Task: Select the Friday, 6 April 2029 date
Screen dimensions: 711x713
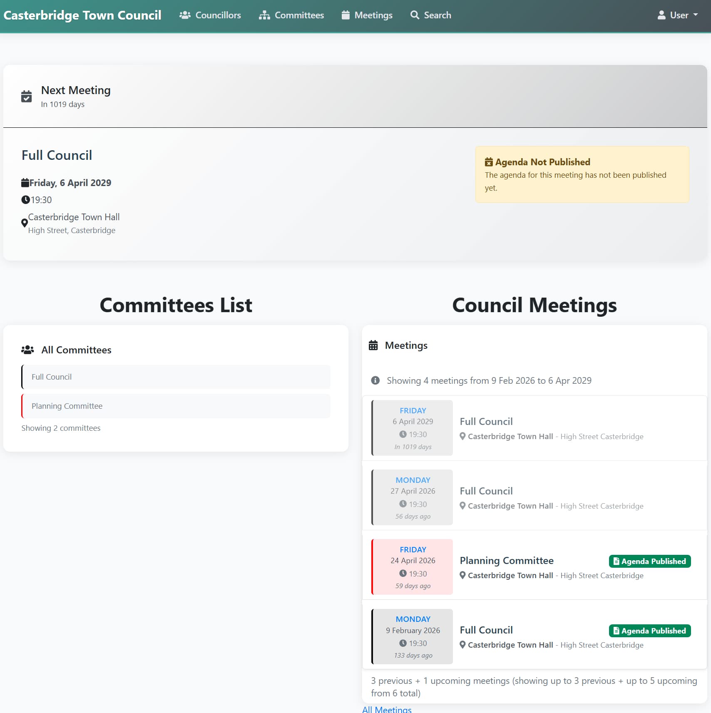Action: 70,183
